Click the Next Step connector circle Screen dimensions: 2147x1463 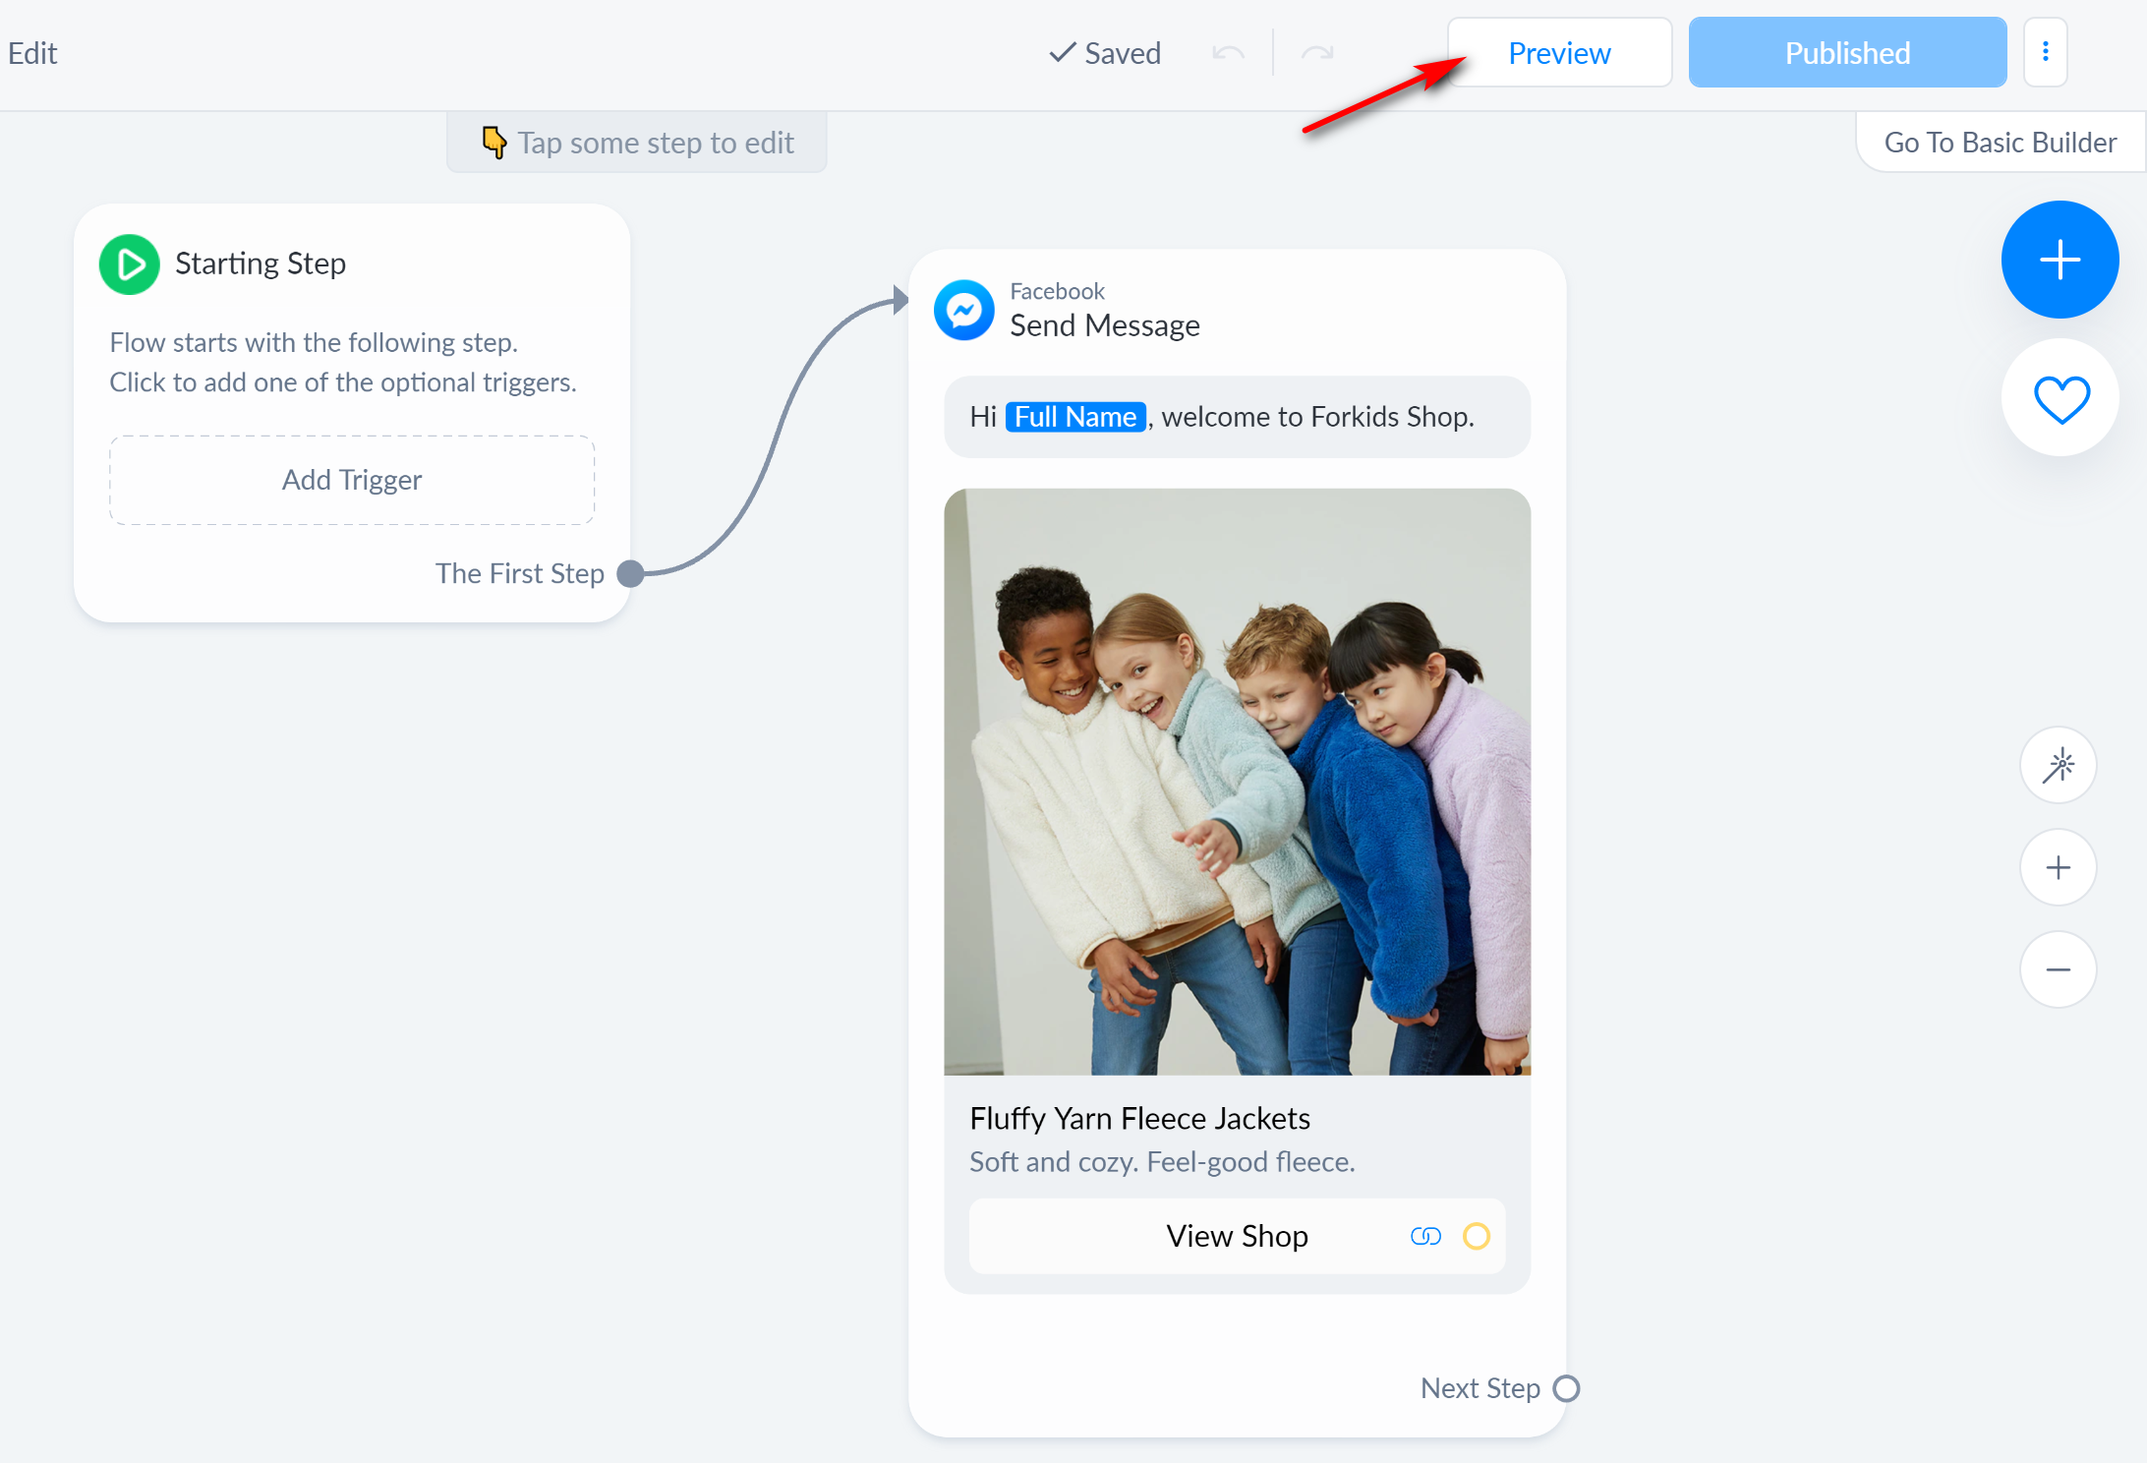pyautogui.click(x=1566, y=1388)
